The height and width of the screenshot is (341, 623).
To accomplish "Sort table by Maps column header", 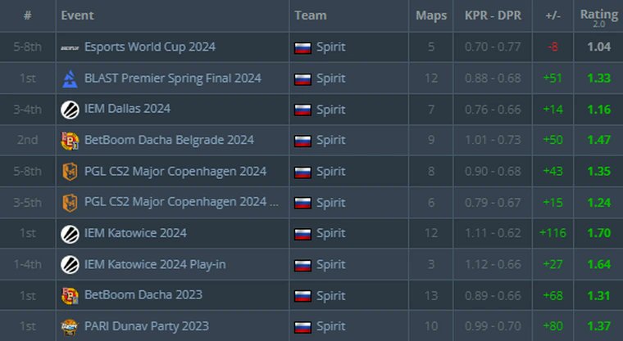I will (x=431, y=16).
